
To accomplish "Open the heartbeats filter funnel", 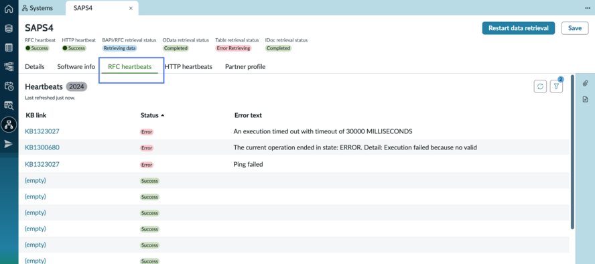I will point(556,86).
